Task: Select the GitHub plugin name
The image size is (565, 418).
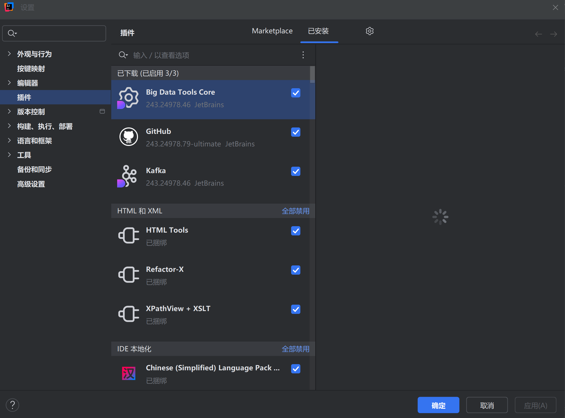Action: (158, 131)
